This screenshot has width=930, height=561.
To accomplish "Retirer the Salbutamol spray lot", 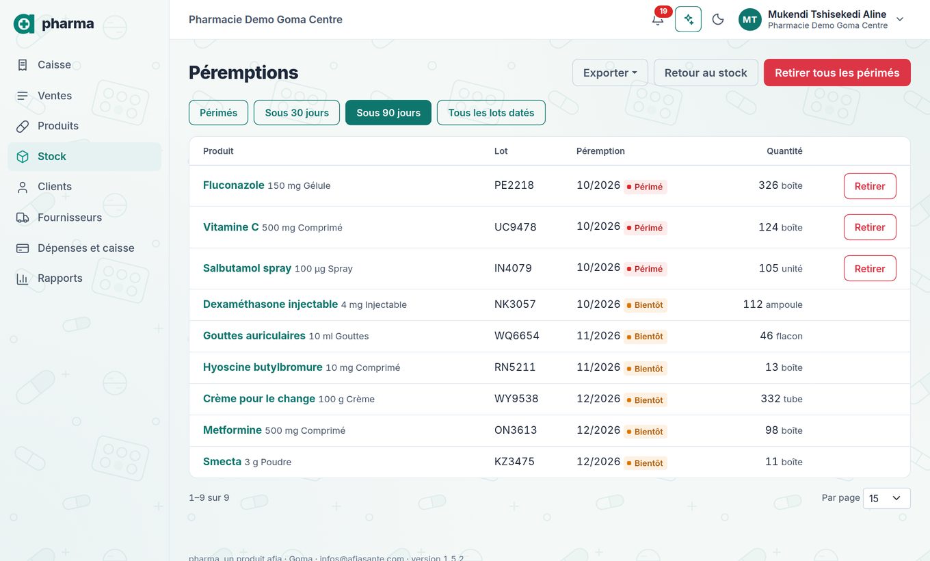I will tap(870, 269).
